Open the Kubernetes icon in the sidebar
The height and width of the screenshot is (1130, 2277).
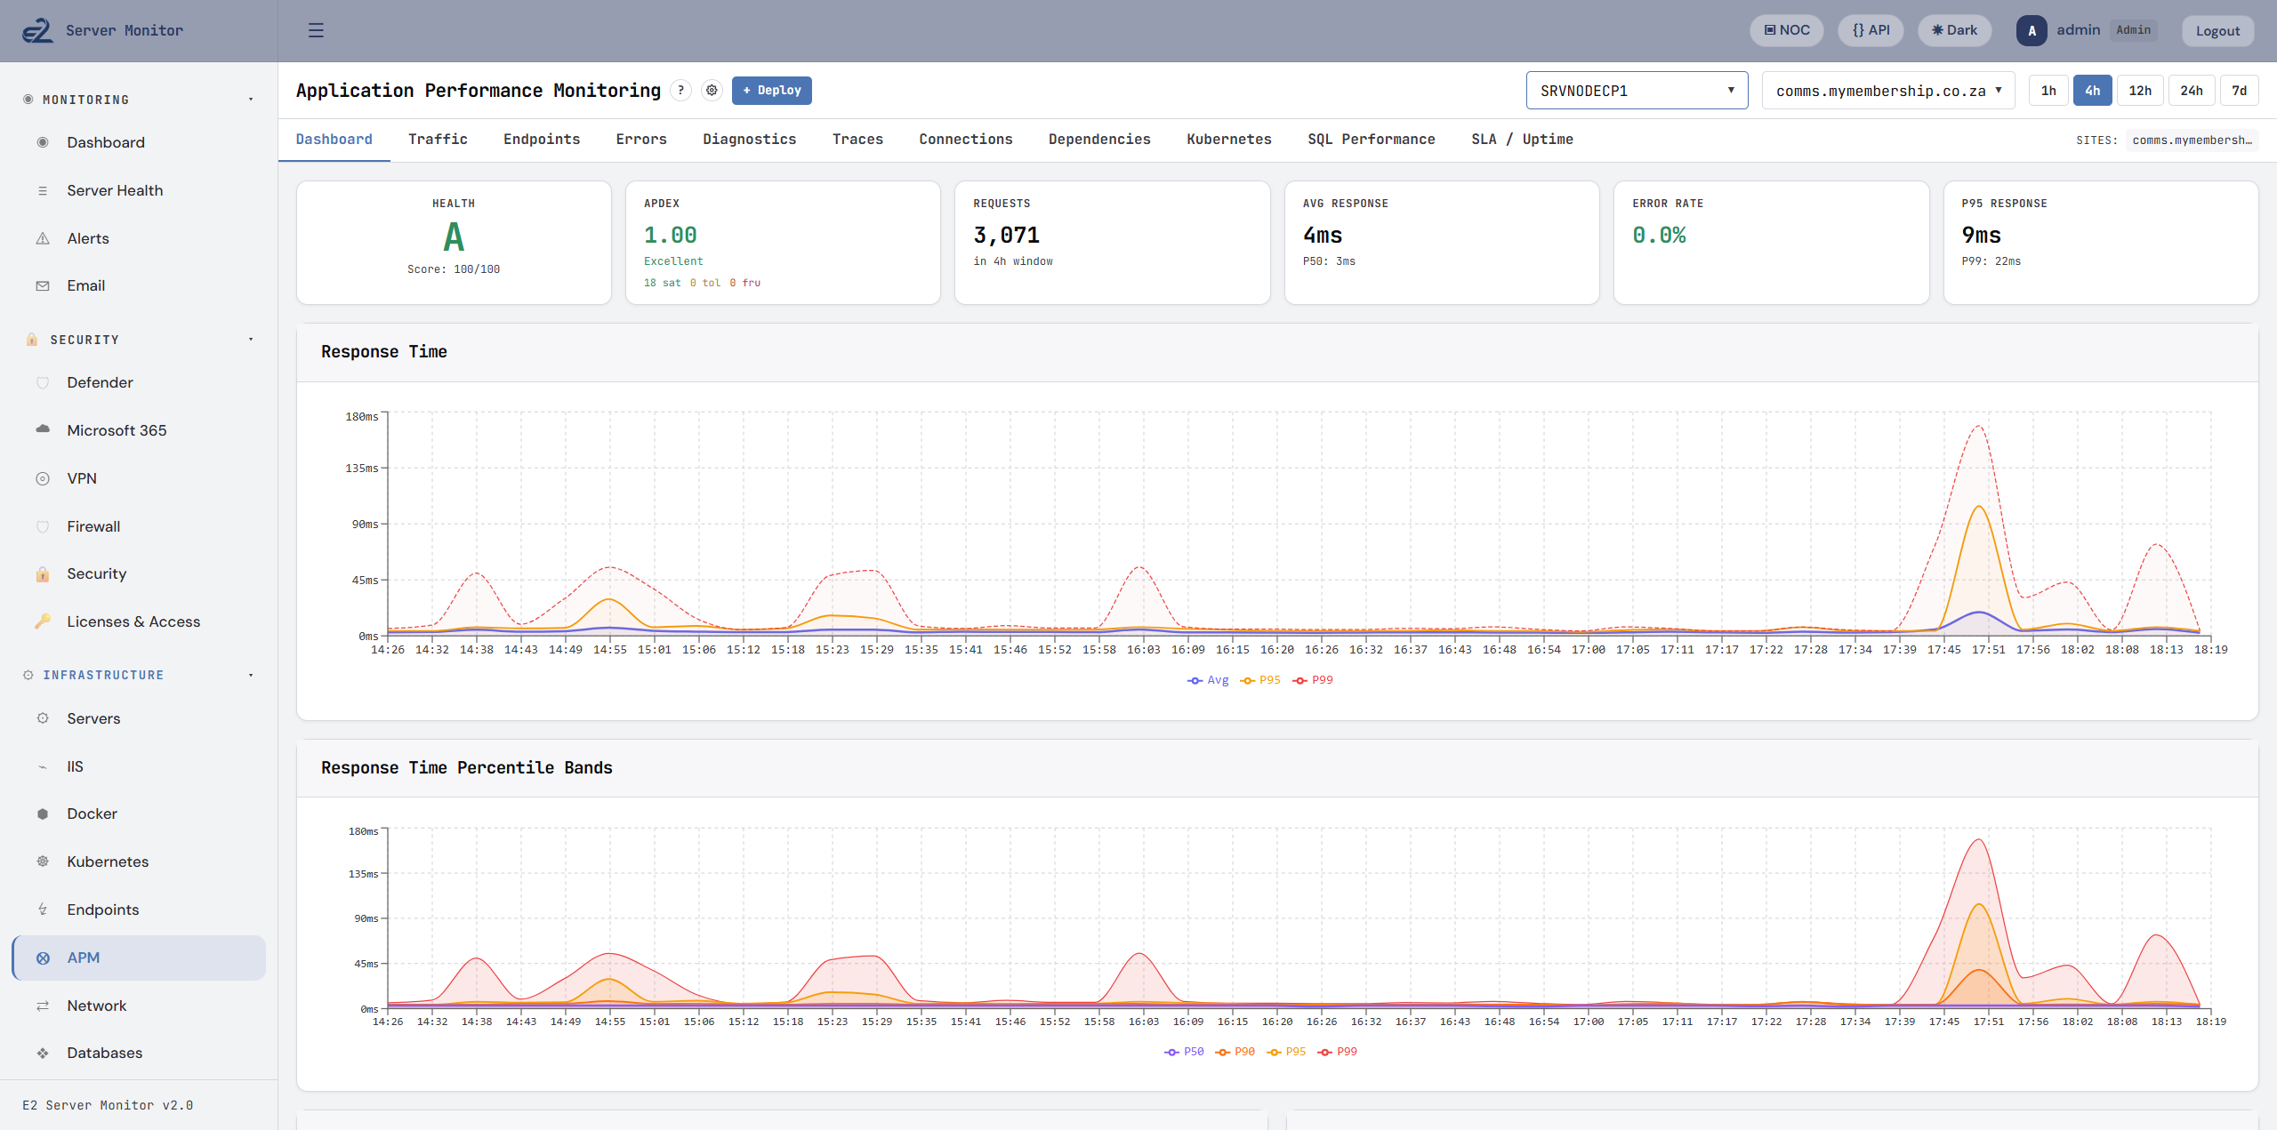(x=43, y=861)
